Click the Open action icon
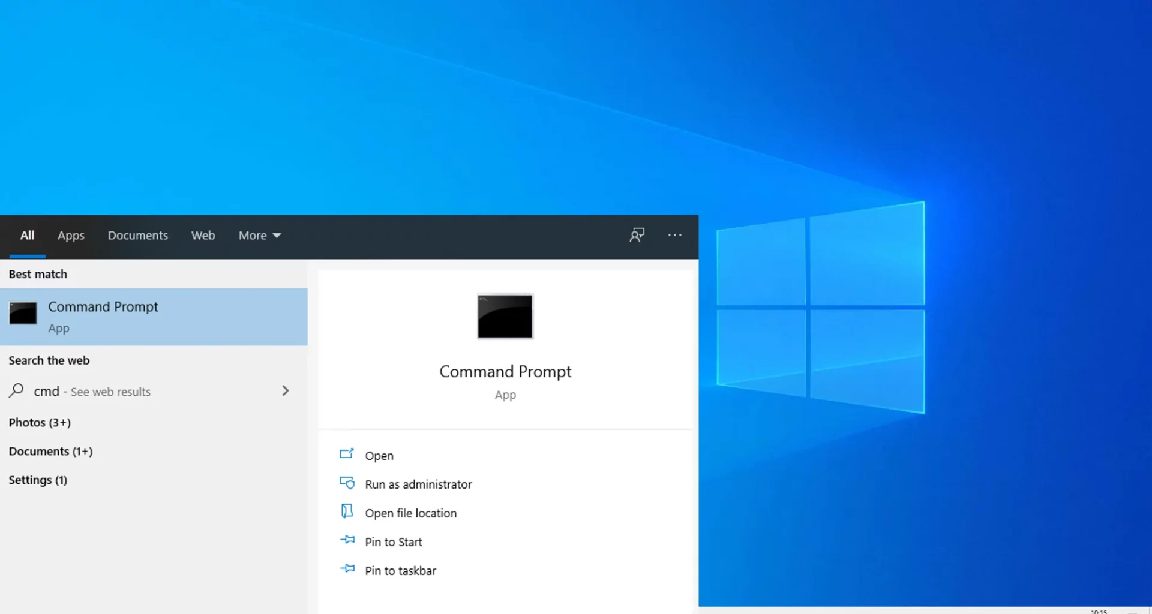Image resolution: width=1152 pixels, height=614 pixels. pos(347,453)
